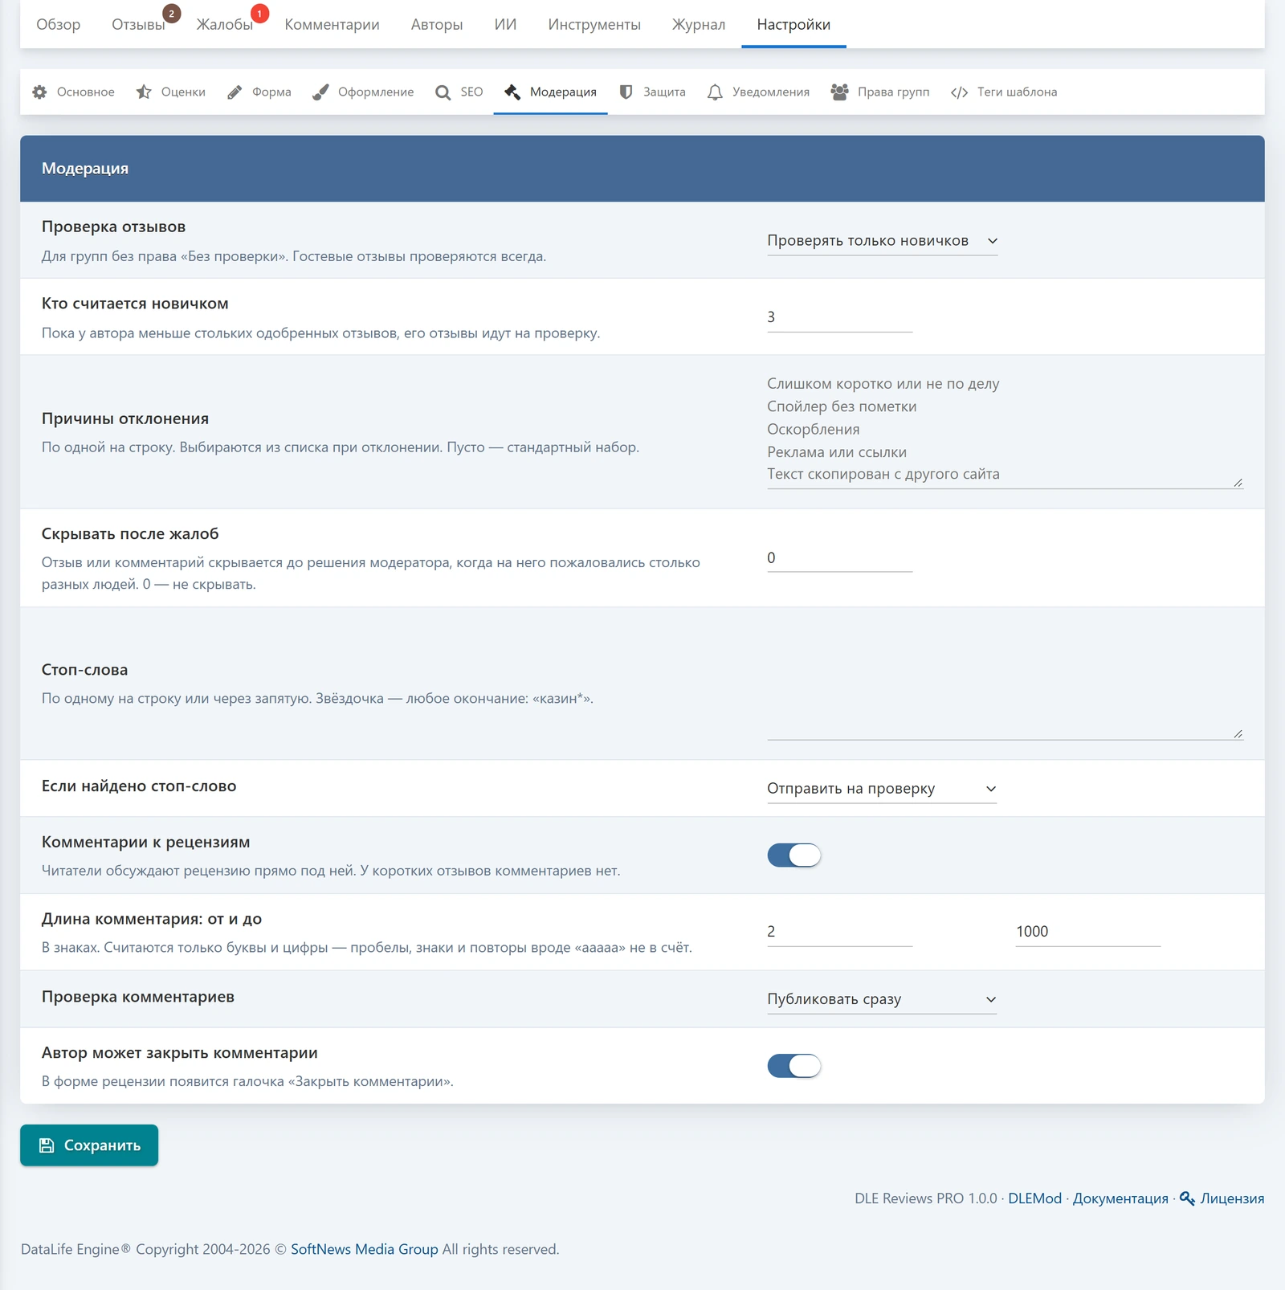The width and height of the screenshot is (1285, 1290).
Task: Open the Журнал tab
Action: [699, 24]
